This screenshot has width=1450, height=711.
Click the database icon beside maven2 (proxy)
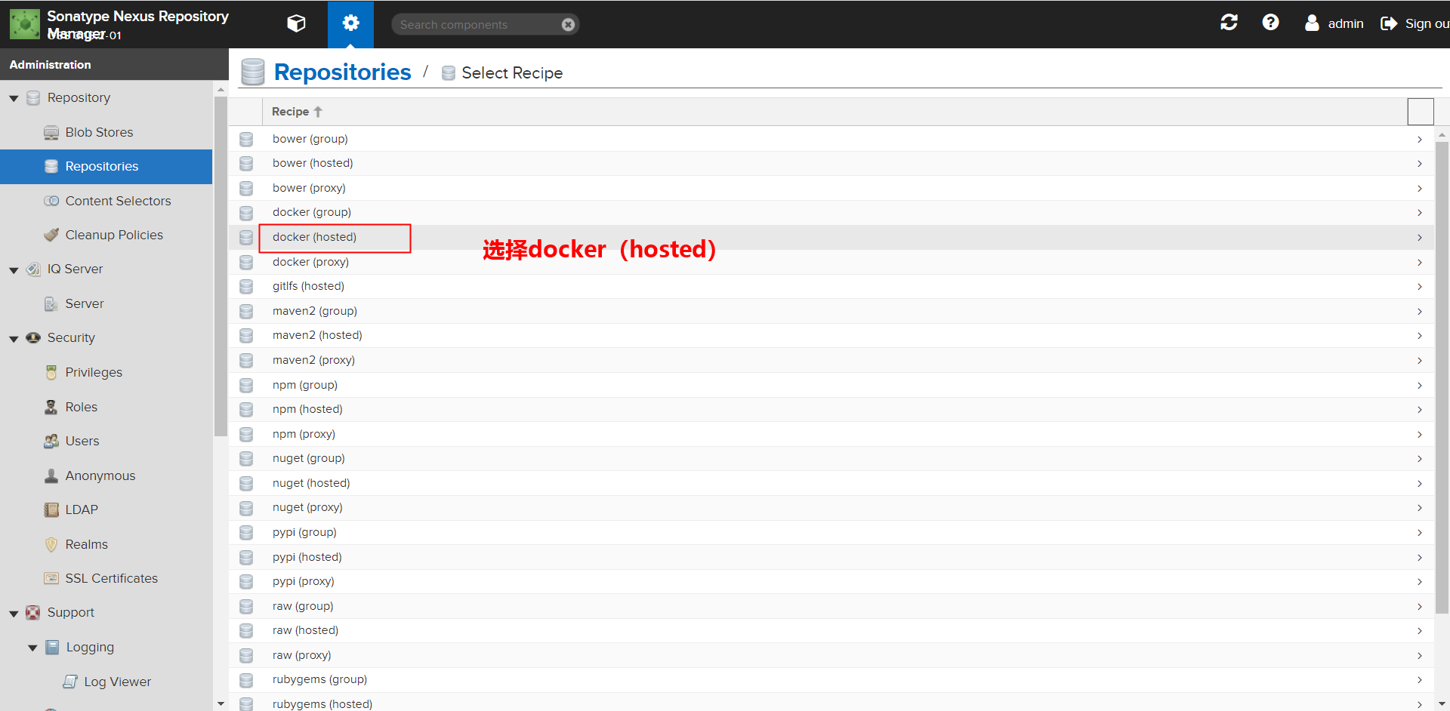246,360
